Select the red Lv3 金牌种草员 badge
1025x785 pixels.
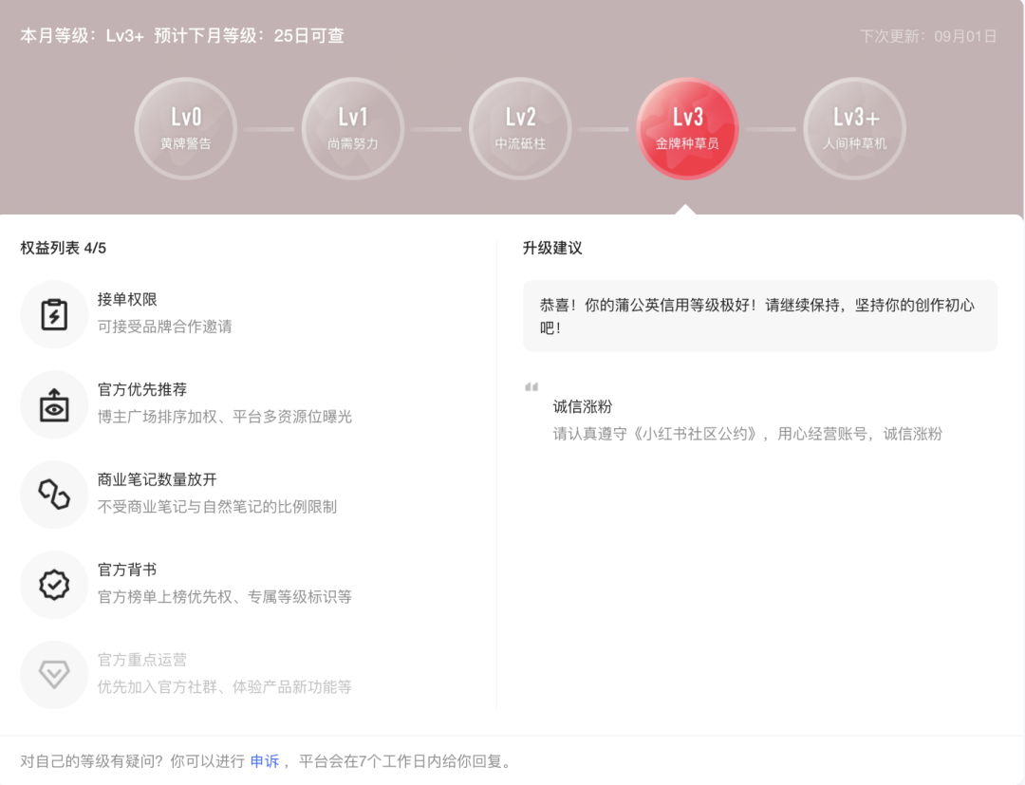687,128
